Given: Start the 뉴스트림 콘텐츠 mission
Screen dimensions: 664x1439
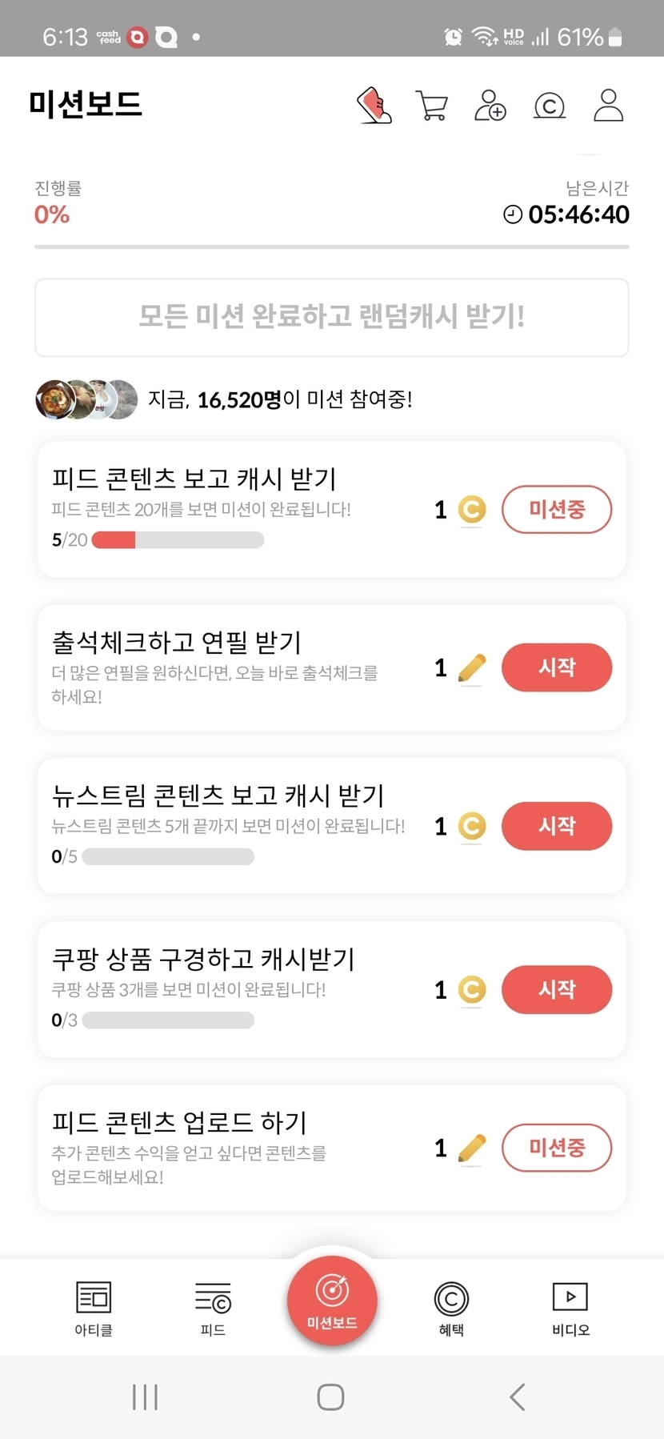Looking at the screenshot, I should [557, 826].
